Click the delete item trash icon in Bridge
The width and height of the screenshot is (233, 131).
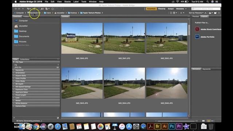click(219, 13)
